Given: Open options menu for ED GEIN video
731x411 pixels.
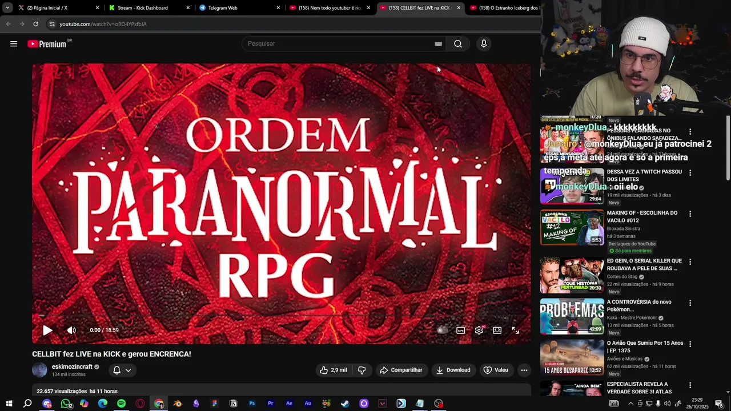Looking at the screenshot, I should coord(690,262).
